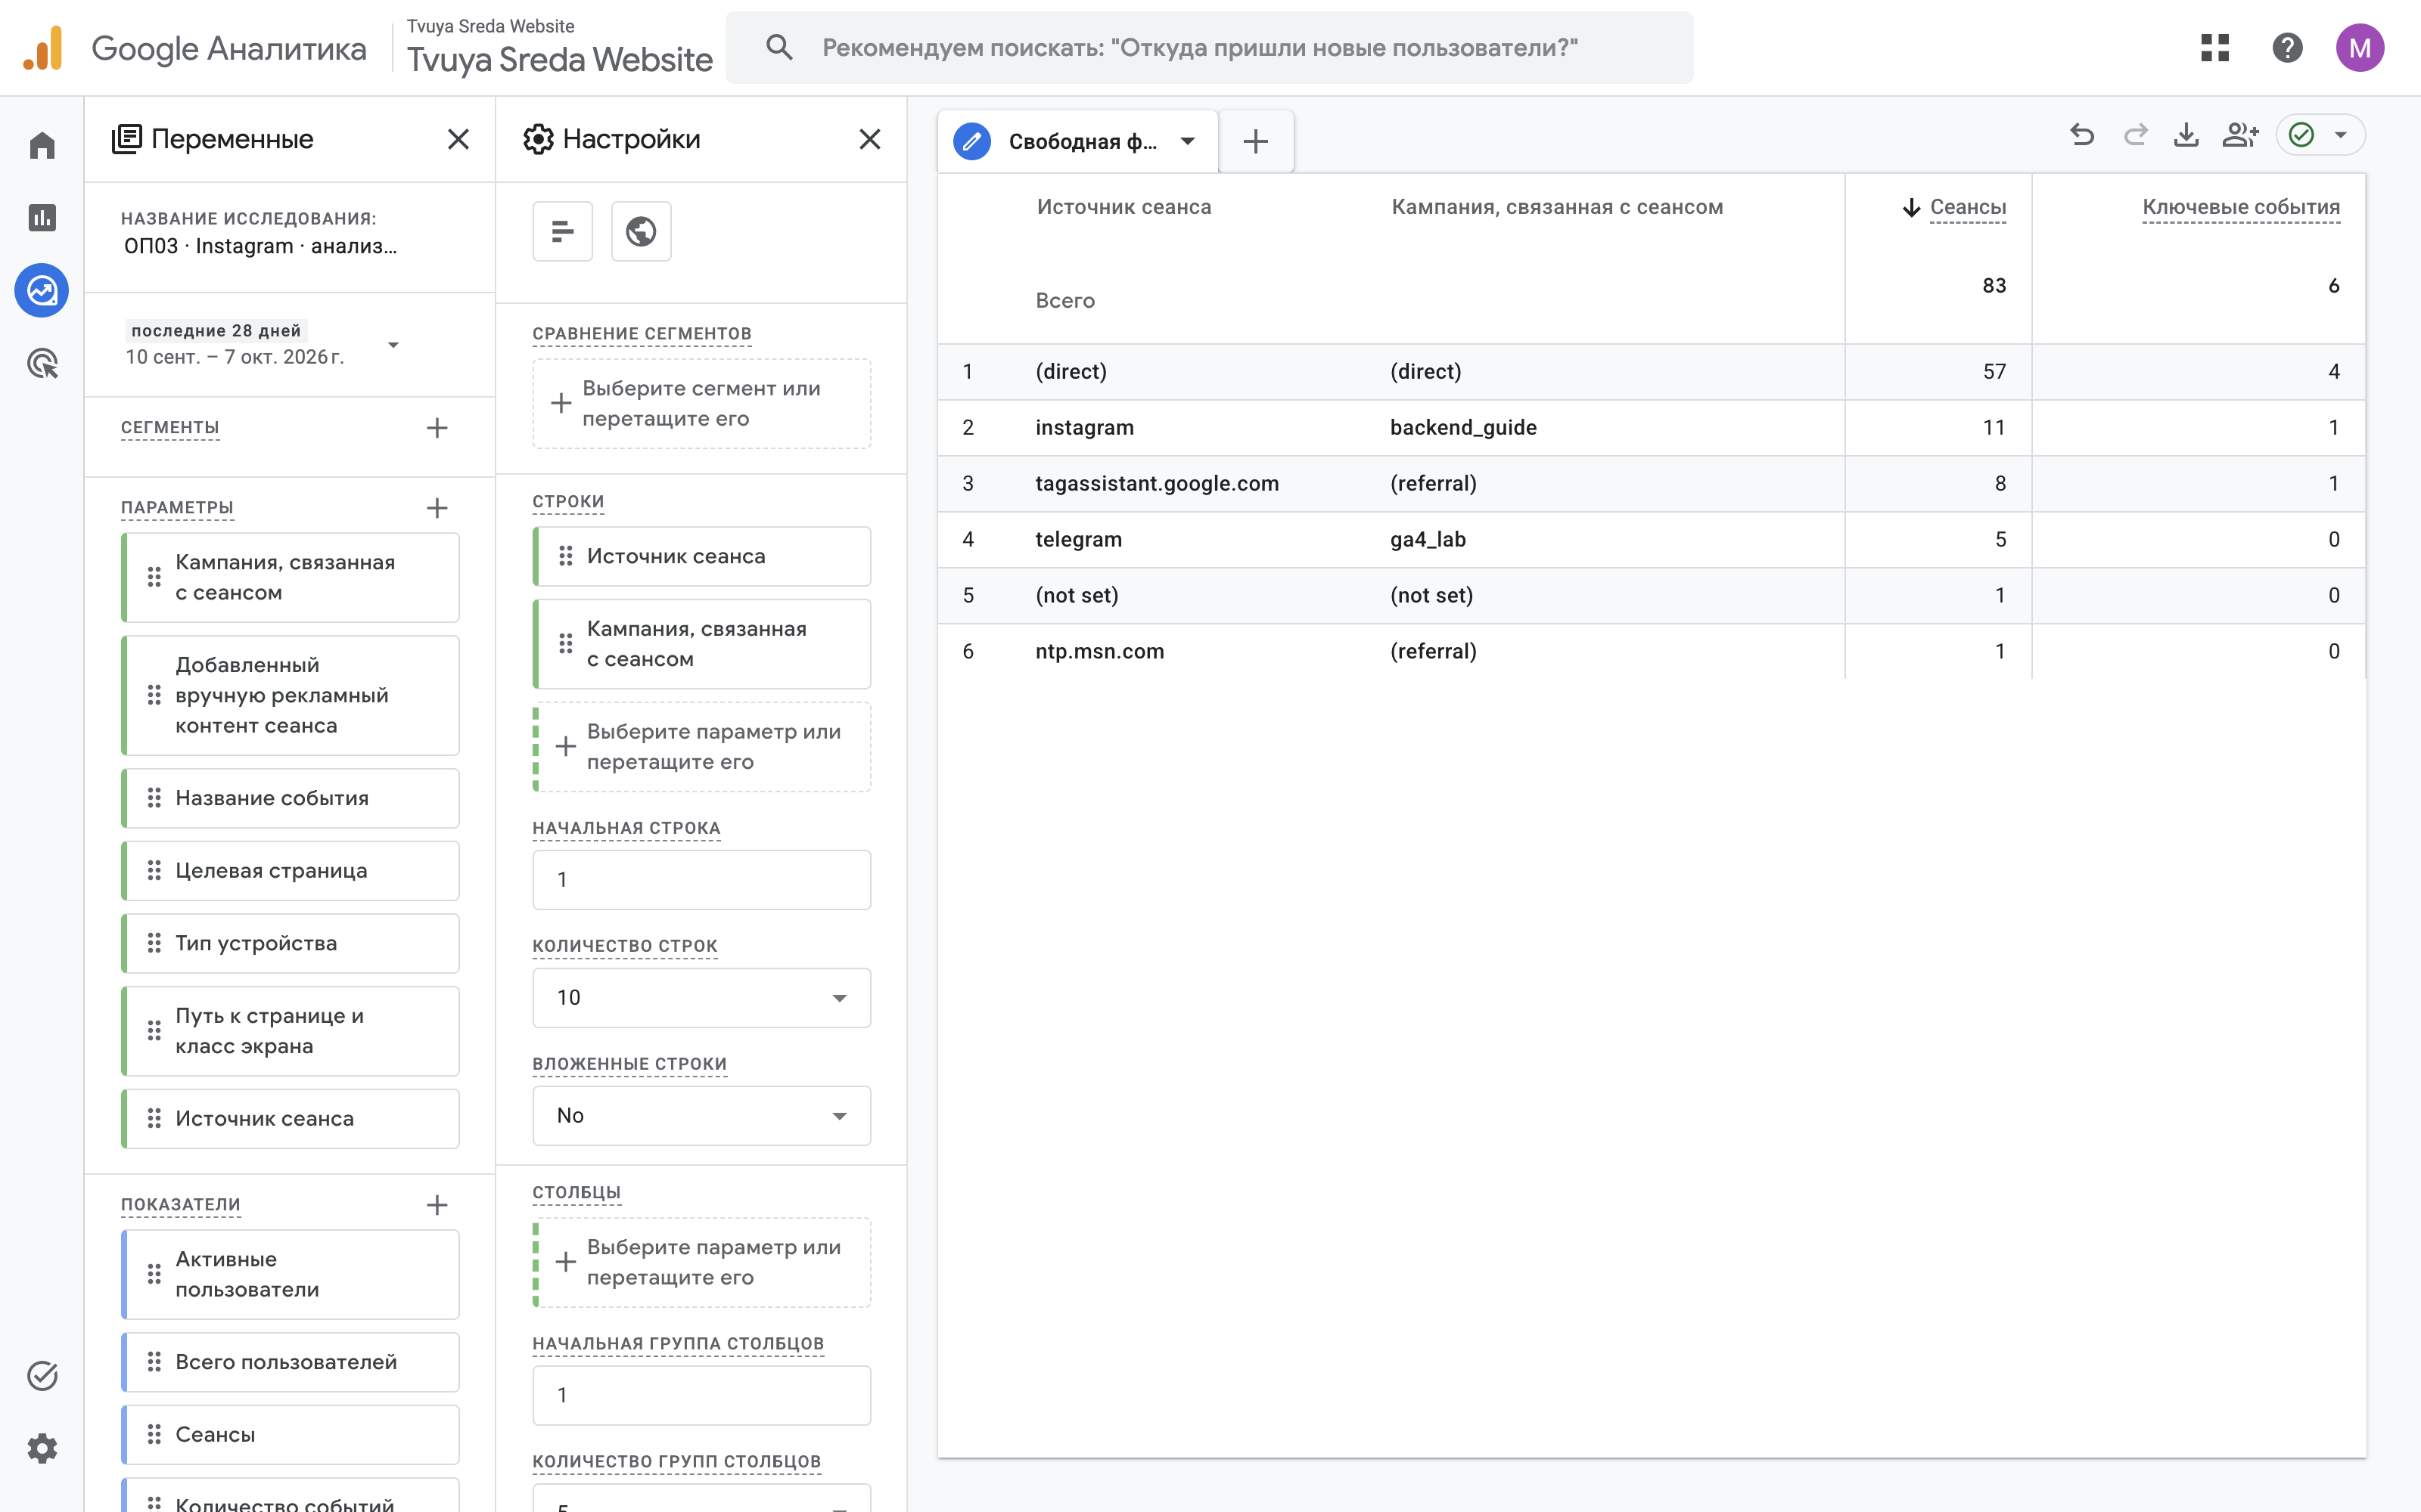Open the ВЛОЖЕННЫЕ СТРОКИ dropdown
The width and height of the screenshot is (2421, 1512).
tap(701, 1115)
